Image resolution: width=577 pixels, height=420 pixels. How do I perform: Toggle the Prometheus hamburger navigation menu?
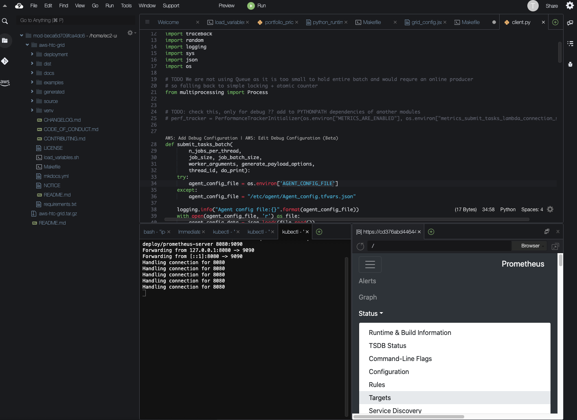[370, 265]
